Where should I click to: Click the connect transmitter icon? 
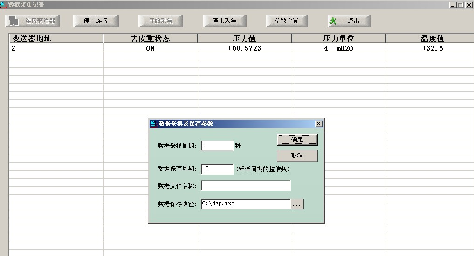pos(14,21)
